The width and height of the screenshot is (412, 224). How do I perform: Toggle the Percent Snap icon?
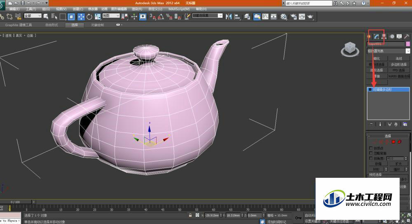pyautogui.click(x=169, y=17)
